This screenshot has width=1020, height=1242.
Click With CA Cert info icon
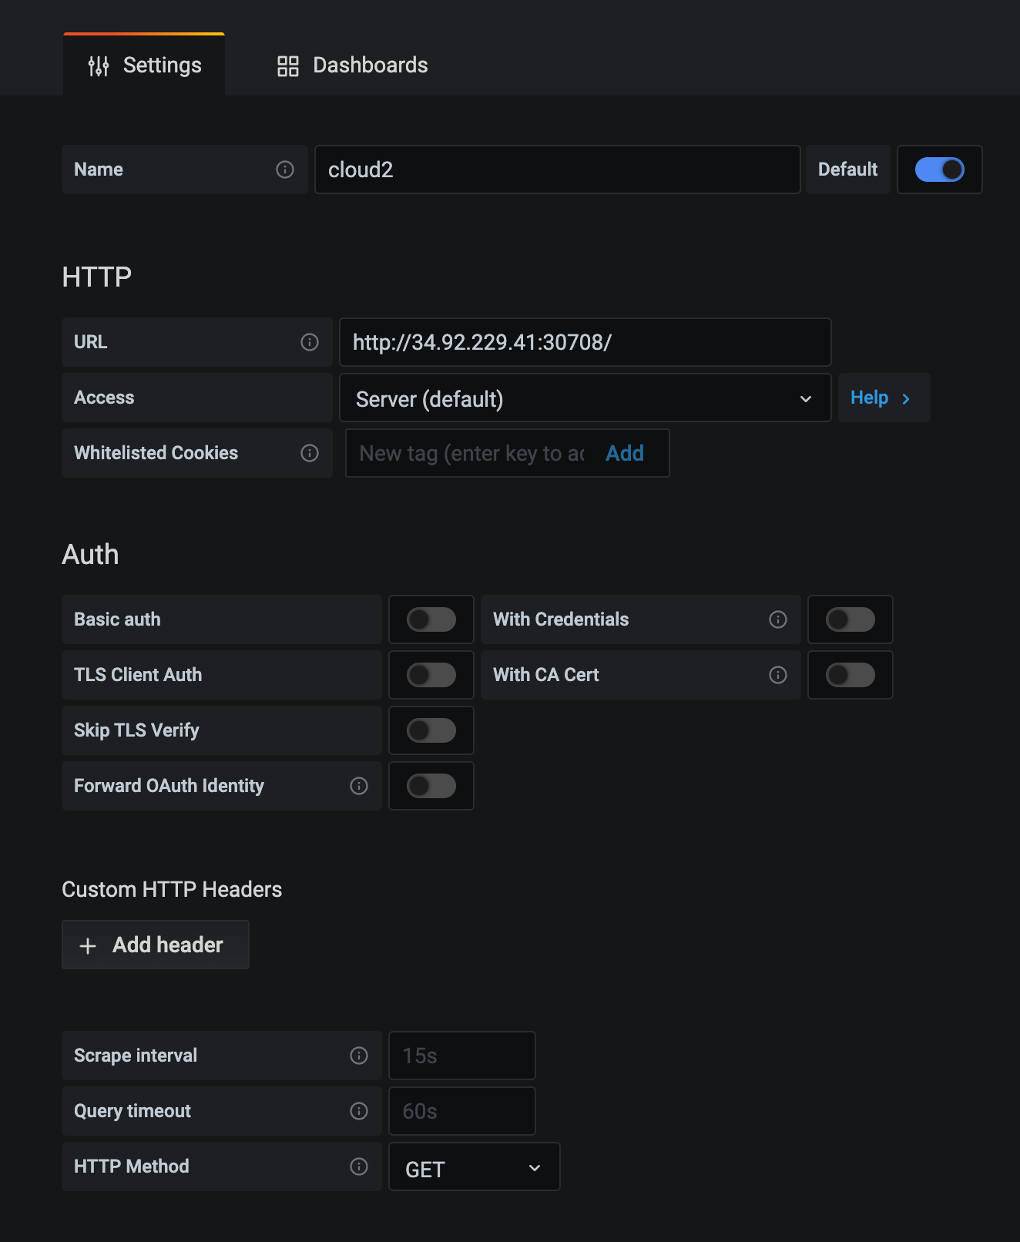[x=778, y=675]
